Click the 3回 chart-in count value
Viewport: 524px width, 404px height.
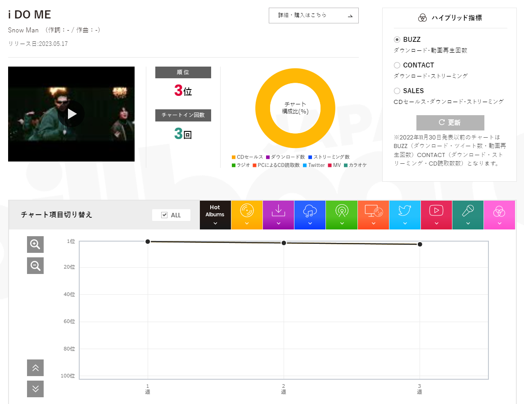(183, 134)
